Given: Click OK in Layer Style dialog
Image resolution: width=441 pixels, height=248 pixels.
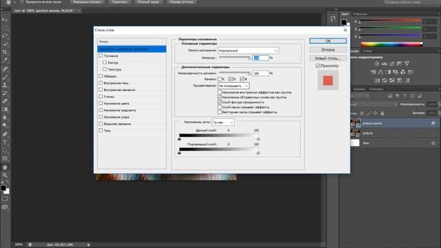Looking at the screenshot, I should point(328,41).
